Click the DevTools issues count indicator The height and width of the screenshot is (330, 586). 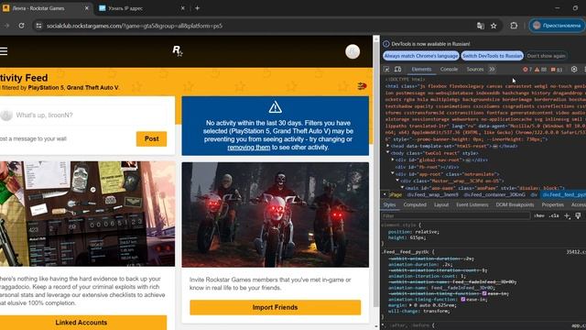[x=557, y=70]
